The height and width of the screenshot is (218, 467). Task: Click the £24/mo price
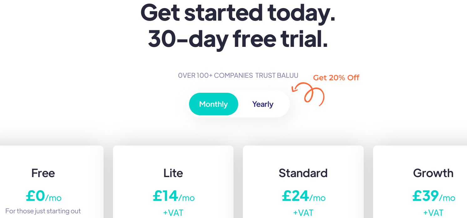coord(303,196)
